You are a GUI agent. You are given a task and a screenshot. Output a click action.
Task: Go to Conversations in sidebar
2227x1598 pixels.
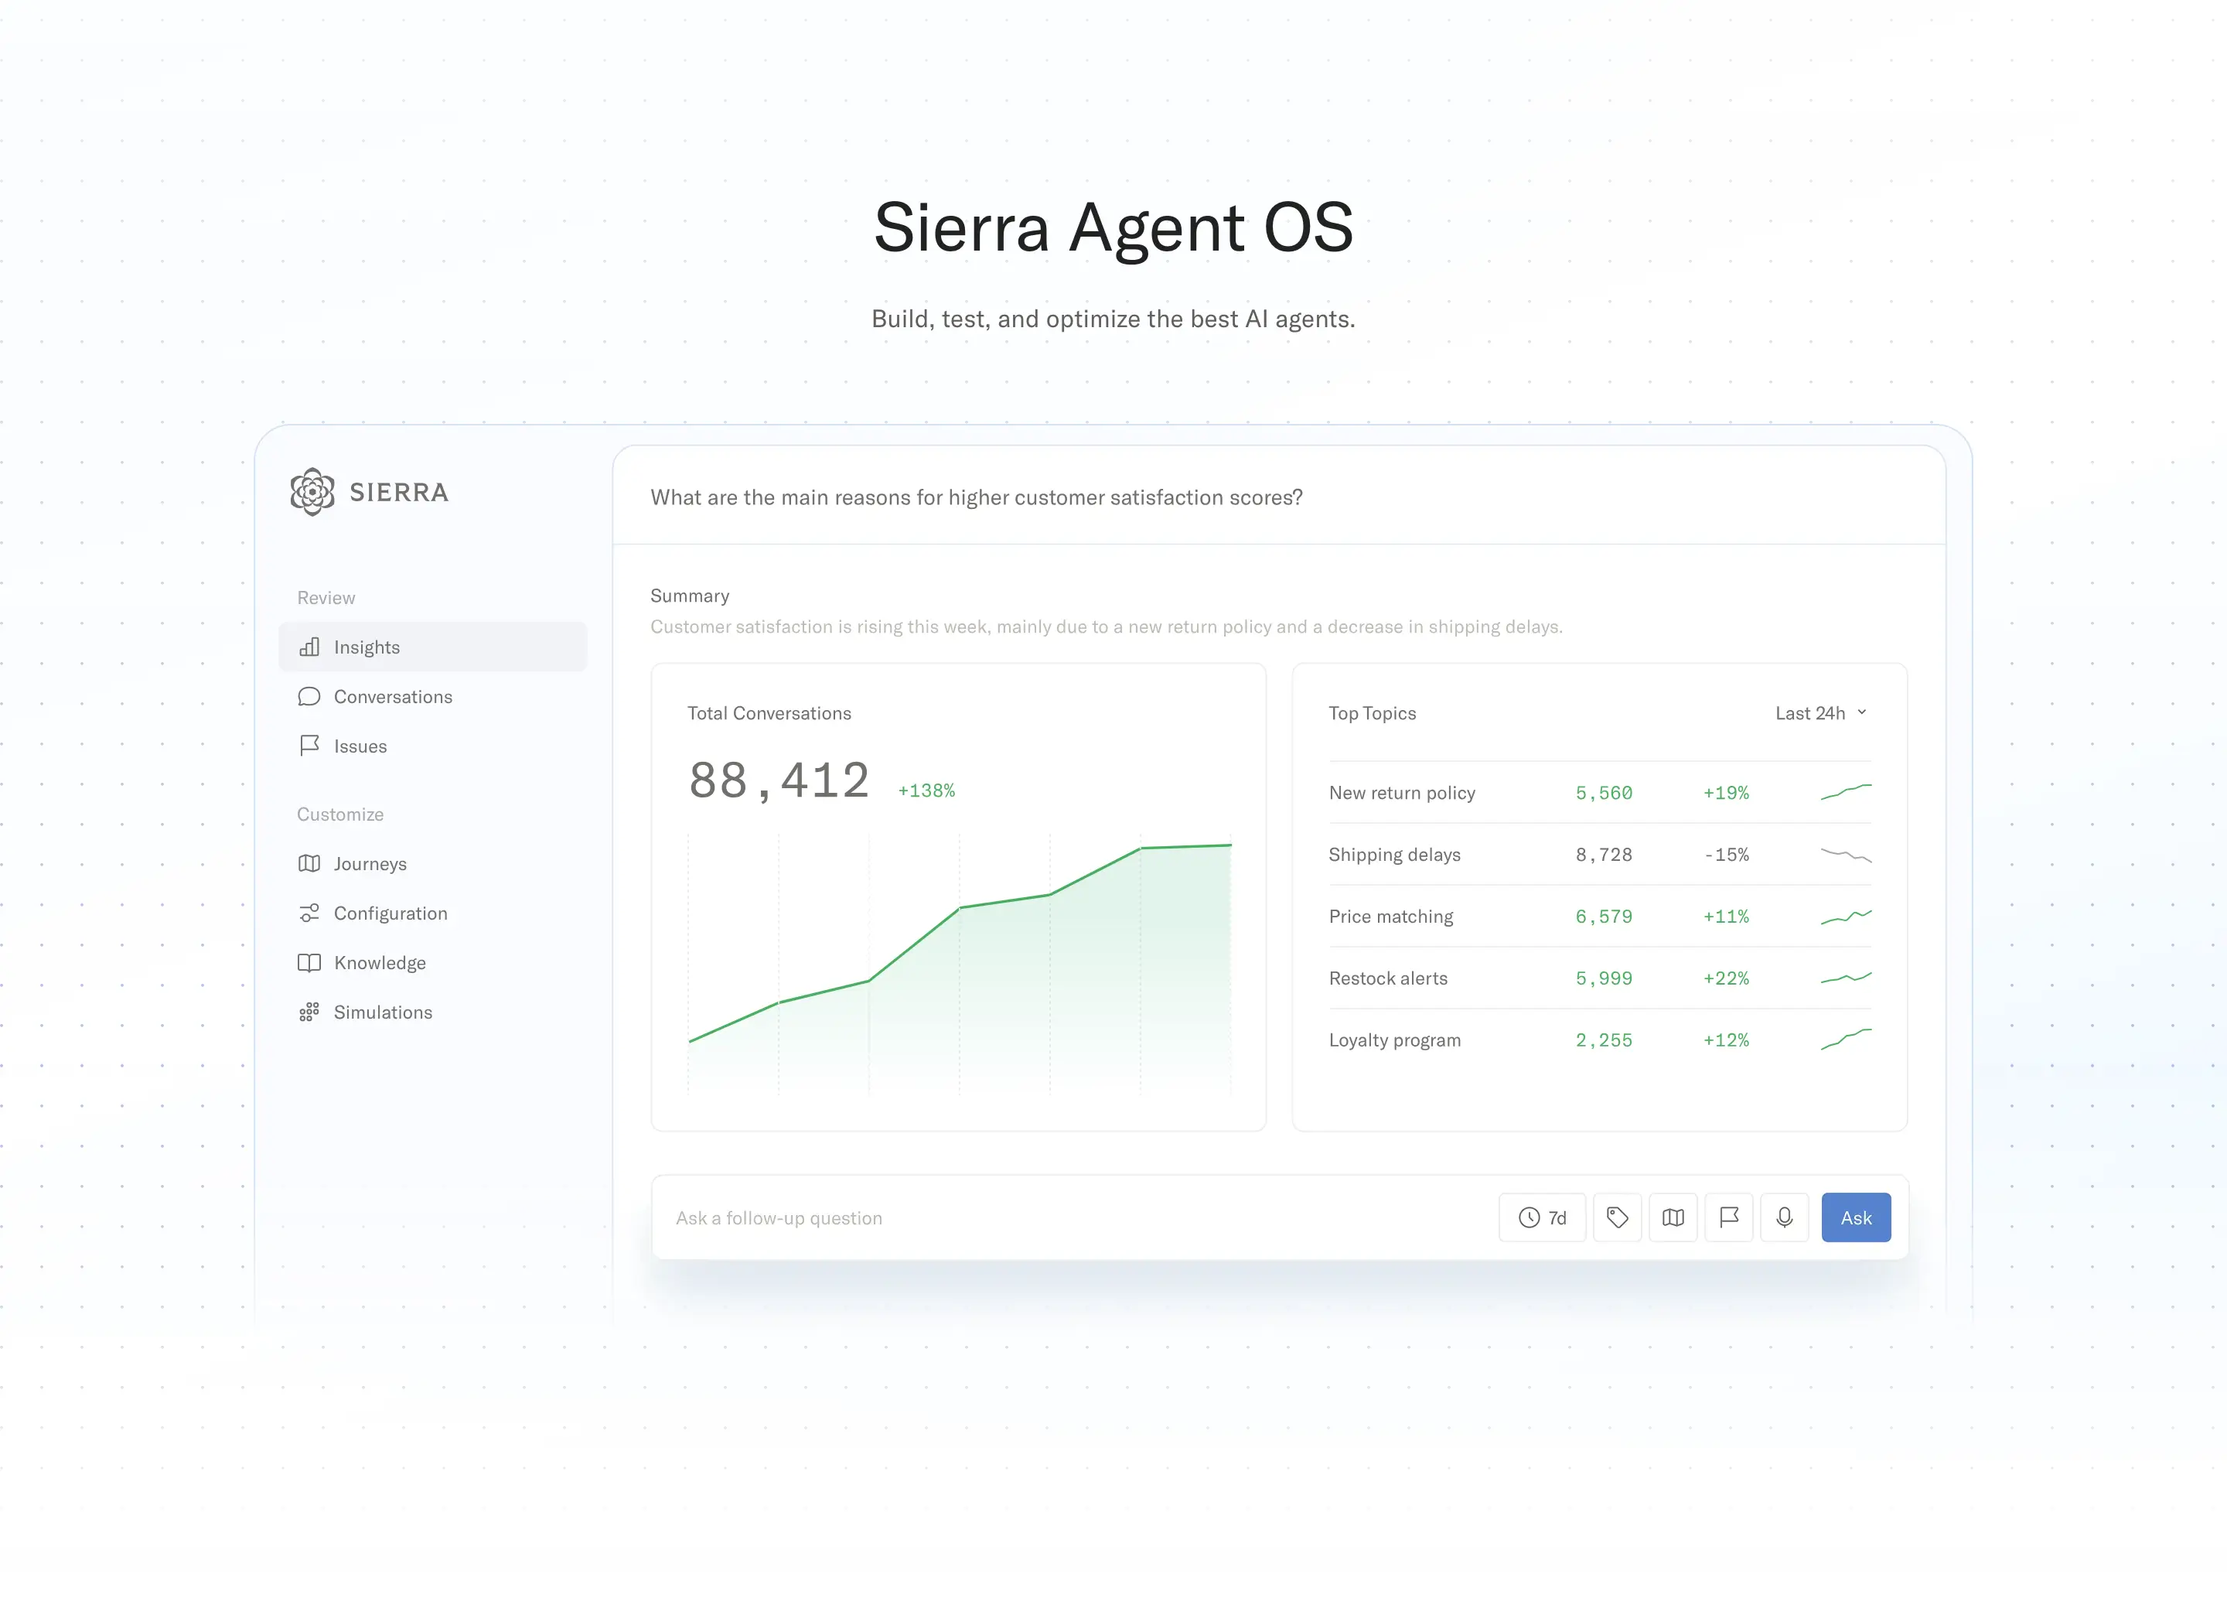pos(433,696)
